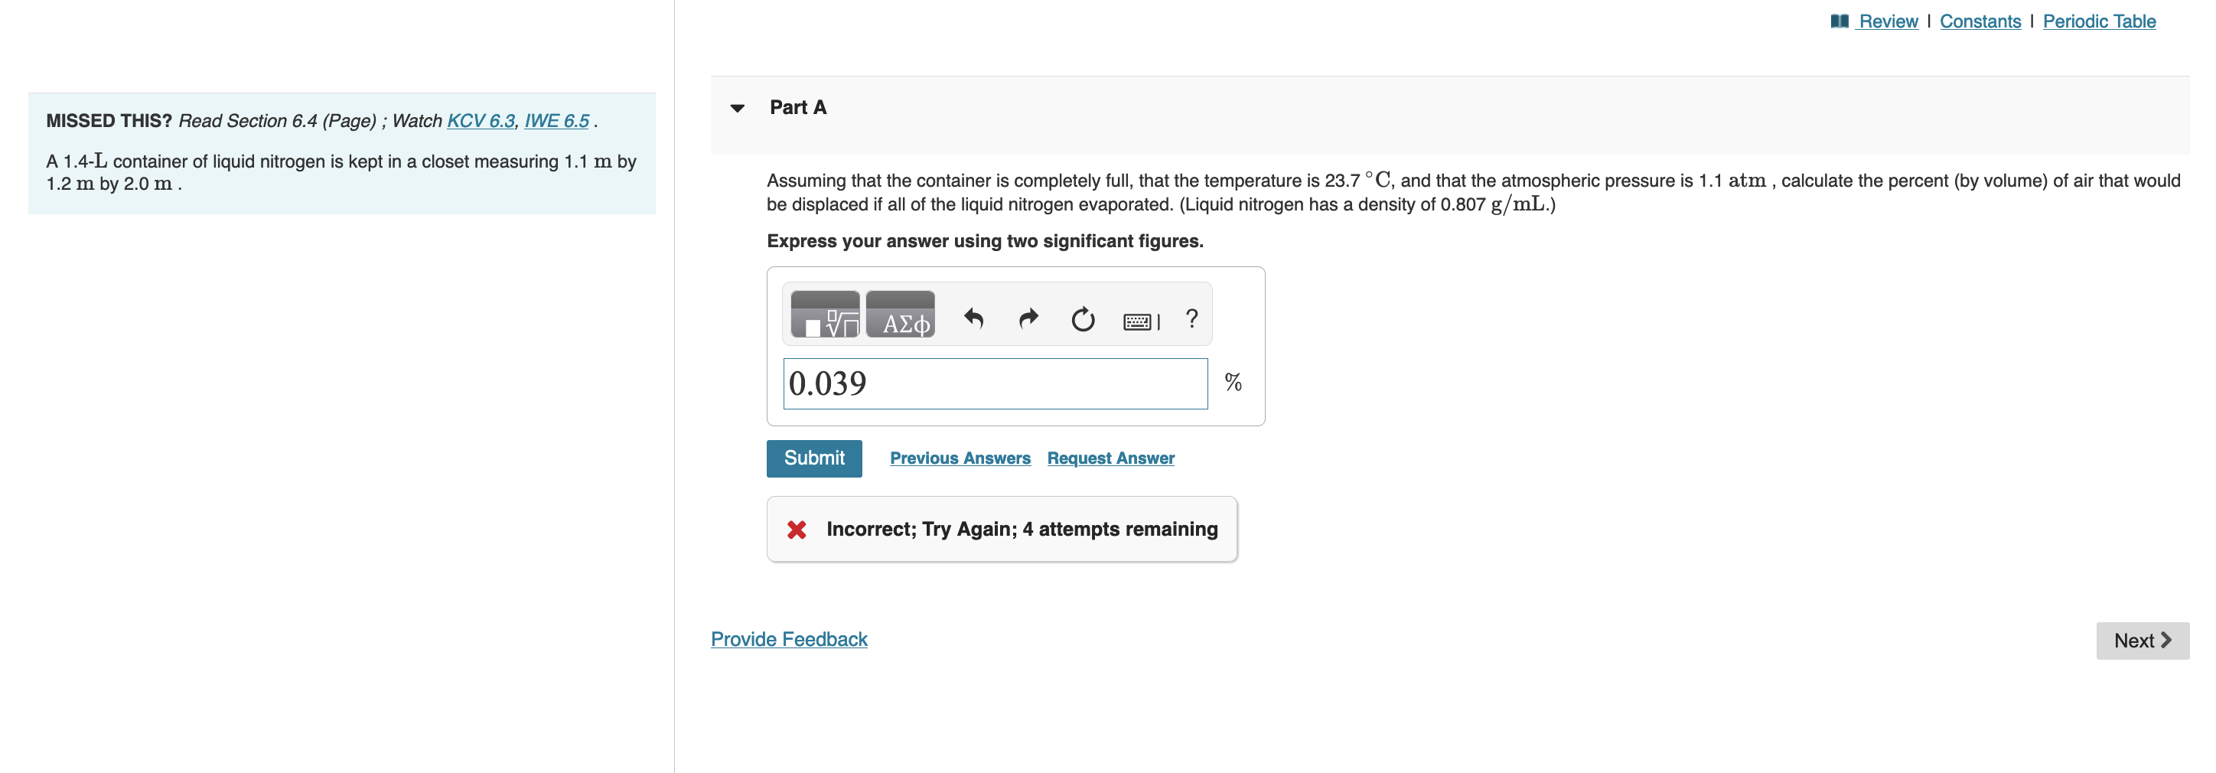Click the undo arrow in answer toolbar
This screenshot has height=773, width=2216.
973,318
